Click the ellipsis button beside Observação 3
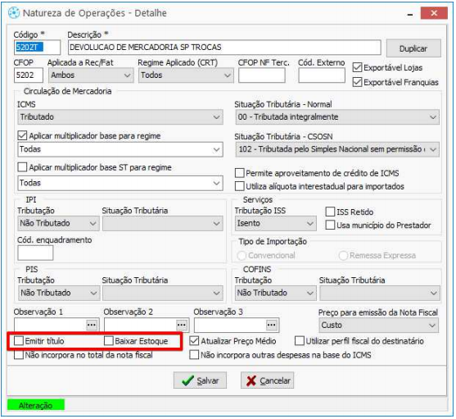The width and height of the screenshot is (456, 419). [272, 325]
